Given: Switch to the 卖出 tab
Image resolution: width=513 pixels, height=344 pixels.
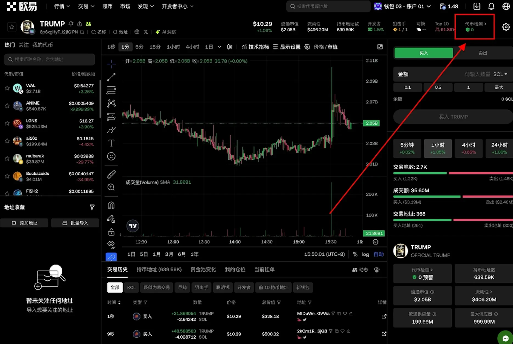Looking at the screenshot, I should click(483, 53).
